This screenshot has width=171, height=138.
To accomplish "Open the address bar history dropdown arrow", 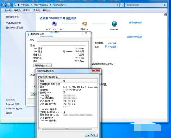I will pyautogui.click(x=117, y=5).
